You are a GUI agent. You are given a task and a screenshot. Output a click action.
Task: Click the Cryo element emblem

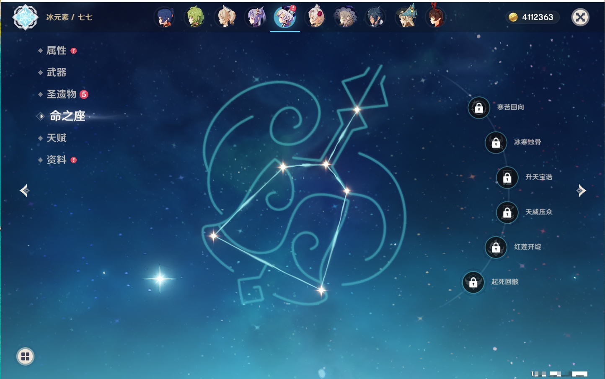pyautogui.click(x=26, y=17)
